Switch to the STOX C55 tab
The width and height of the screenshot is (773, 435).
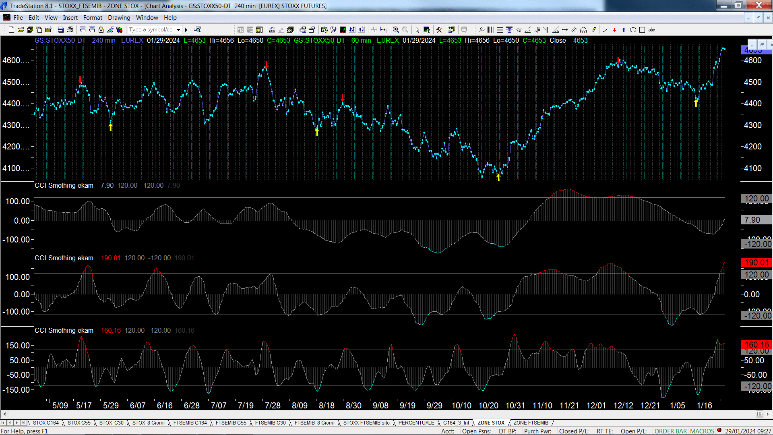79,423
